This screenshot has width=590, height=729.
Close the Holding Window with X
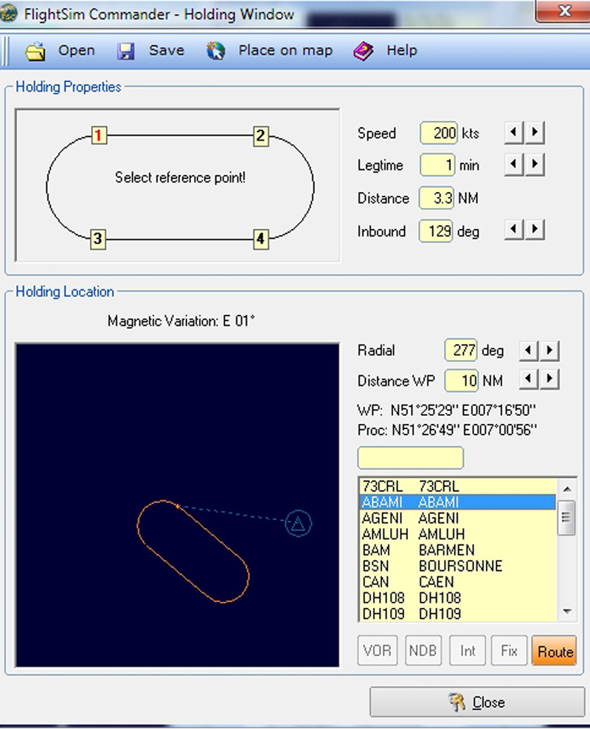[x=563, y=11]
